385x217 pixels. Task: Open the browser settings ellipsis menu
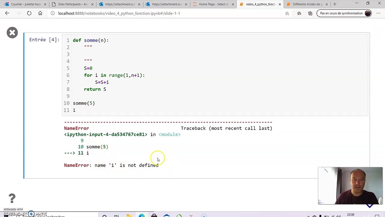[x=378, y=13]
